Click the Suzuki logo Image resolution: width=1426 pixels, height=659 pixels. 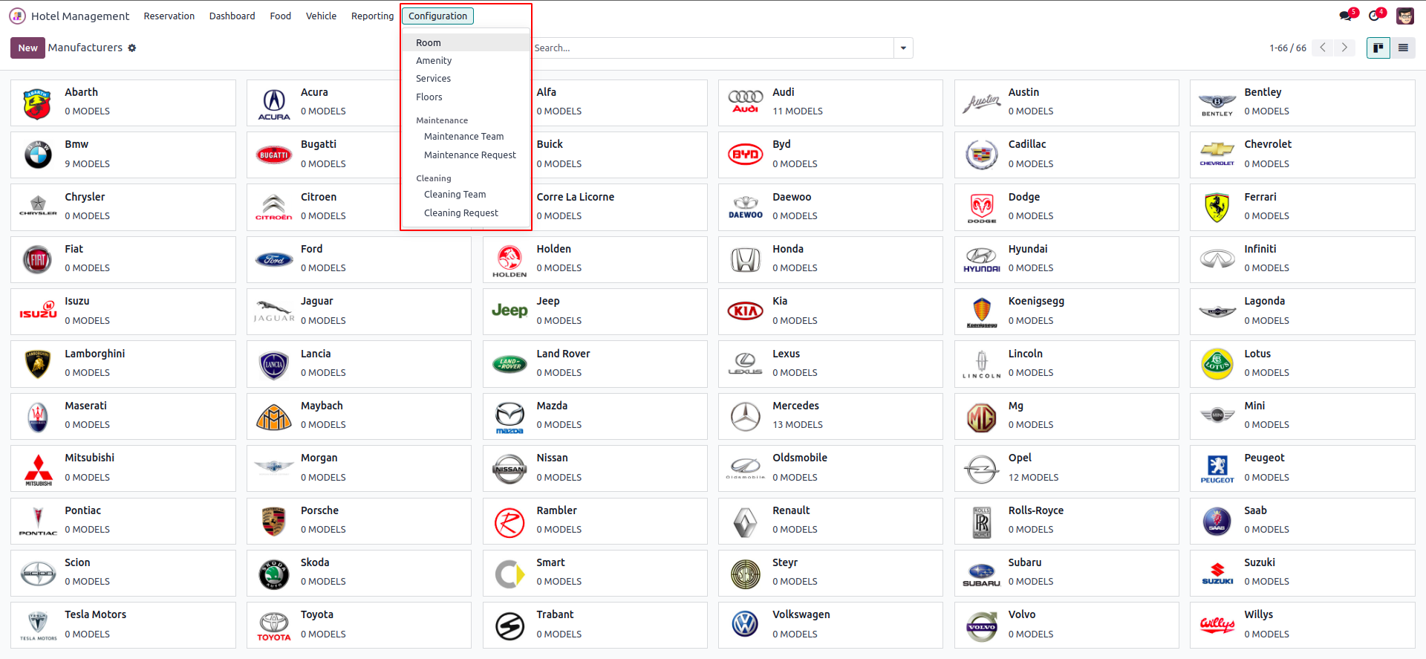1217,574
